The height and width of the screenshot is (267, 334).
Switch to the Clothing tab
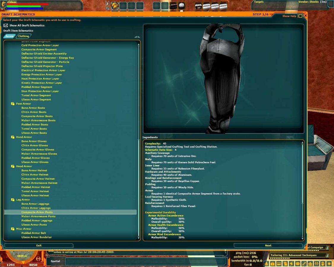[23, 36]
